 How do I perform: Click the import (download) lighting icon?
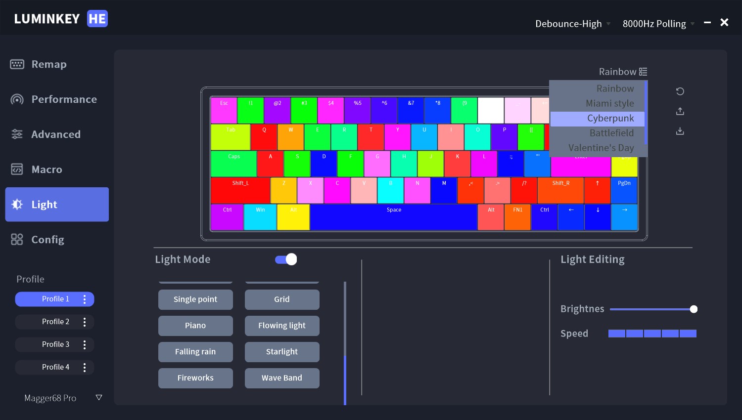(x=680, y=131)
